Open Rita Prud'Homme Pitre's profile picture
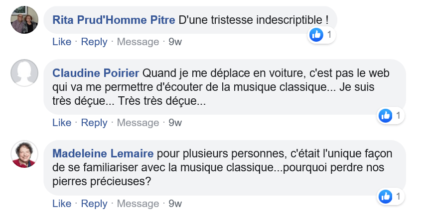This screenshot has width=435, height=212. point(24,20)
